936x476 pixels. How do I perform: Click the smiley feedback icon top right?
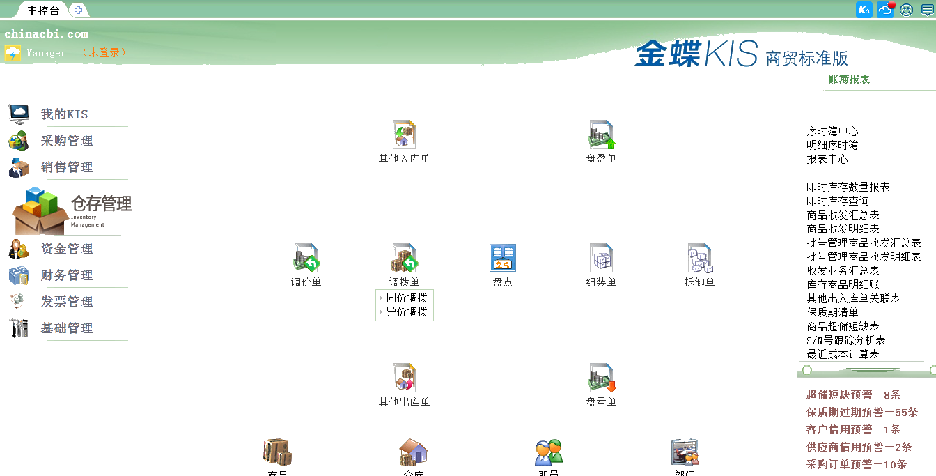point(906,10)
